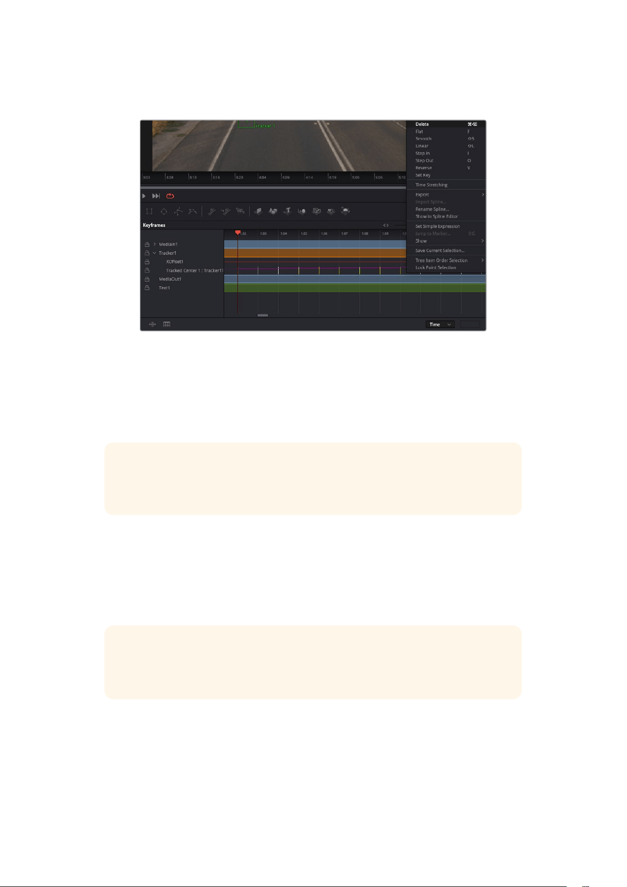627x887 pixels.
Task: Select the MediaOut1 tree row
Action: pos(170,279)
